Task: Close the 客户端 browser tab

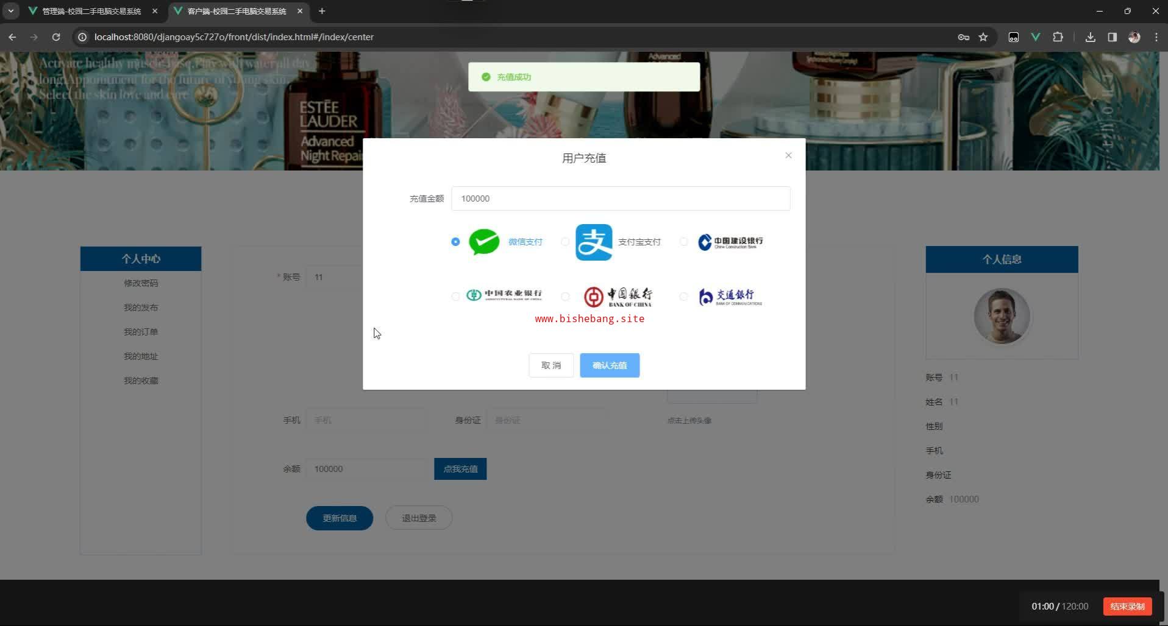Action: (x=300, y=11)
